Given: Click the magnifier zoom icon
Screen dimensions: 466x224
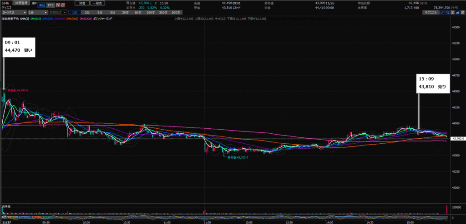Looking at the screenshot, I should tap(448, 13).
